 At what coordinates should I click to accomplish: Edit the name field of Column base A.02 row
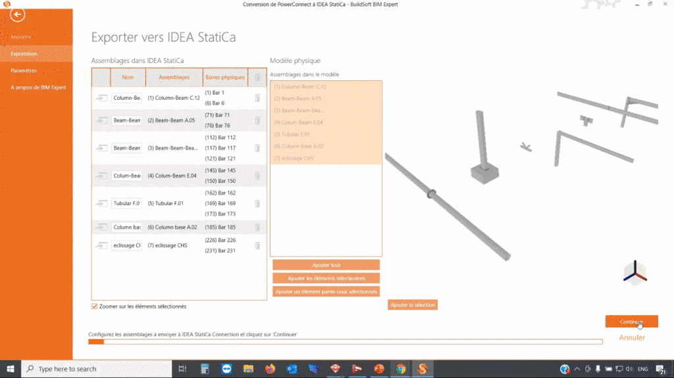pyautogui.click(x=127, y=227)
